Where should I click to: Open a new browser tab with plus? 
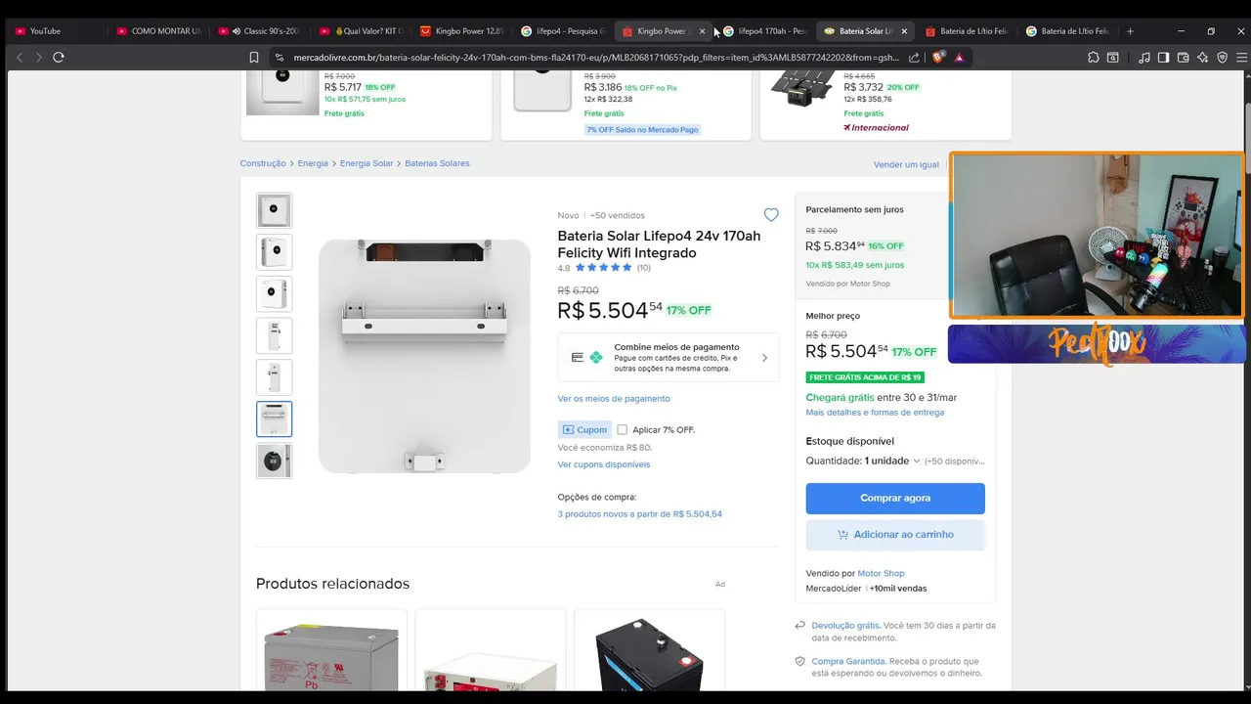point(1130,31)
